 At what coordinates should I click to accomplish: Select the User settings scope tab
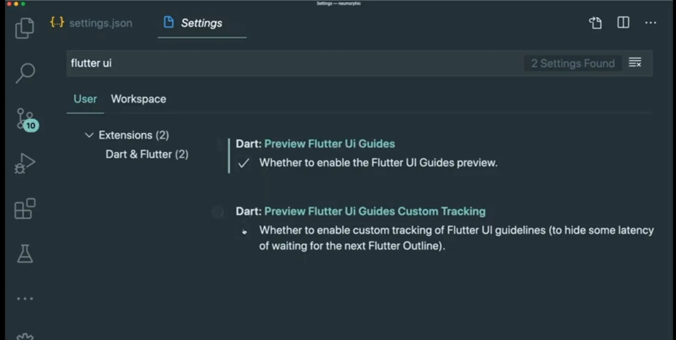(85, 99)
